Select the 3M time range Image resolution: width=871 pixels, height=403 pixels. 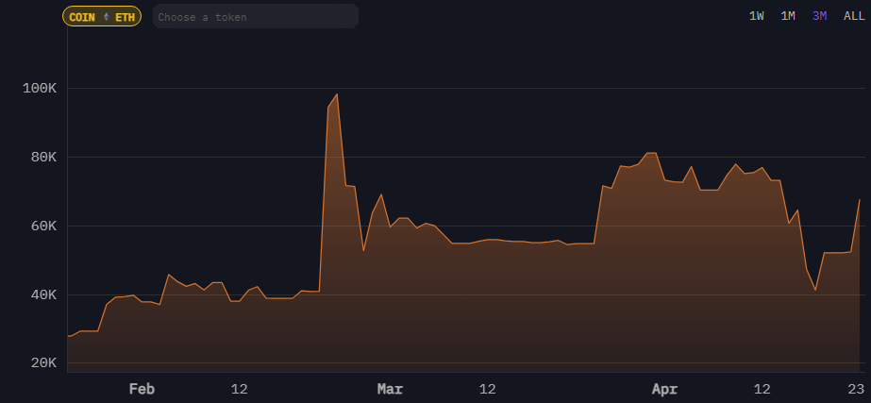point(819,16)
